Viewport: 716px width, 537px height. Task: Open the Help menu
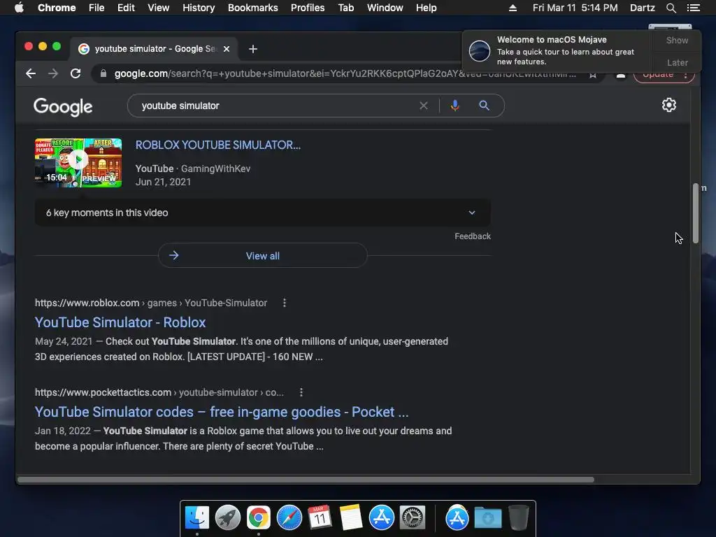pos(426,8)
